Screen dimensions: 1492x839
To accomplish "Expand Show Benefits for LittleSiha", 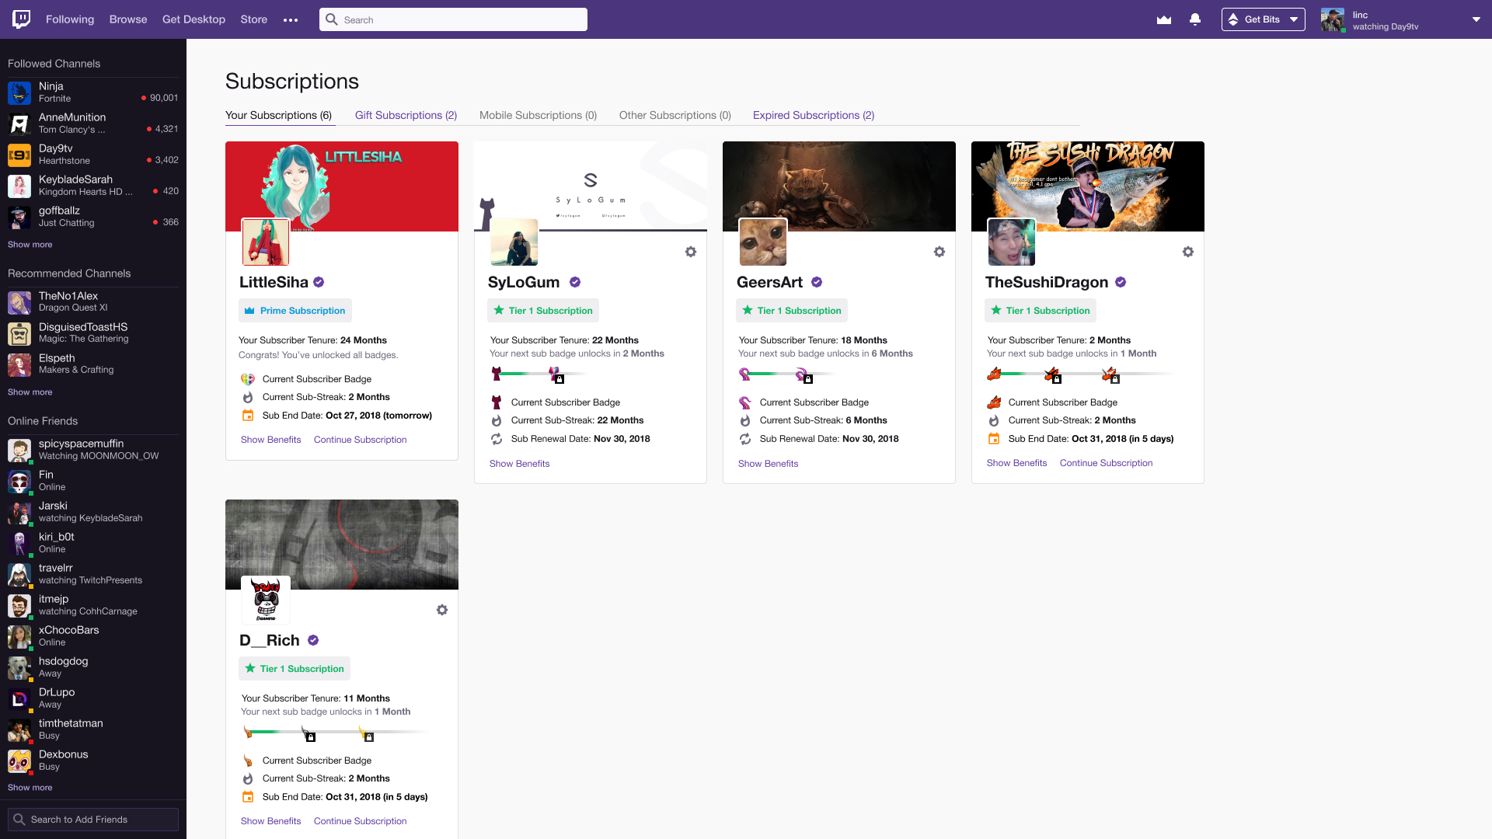I will 270,440.
